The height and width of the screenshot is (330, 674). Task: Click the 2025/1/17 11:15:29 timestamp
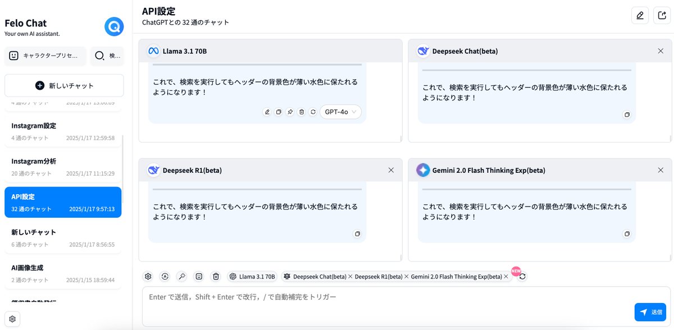pyautogui.click(x=90, y=173)
